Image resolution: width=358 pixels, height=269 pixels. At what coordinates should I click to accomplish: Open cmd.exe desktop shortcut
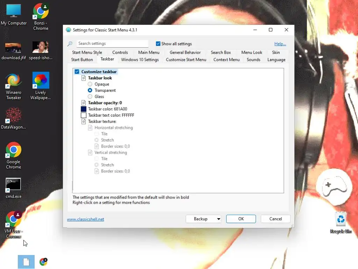[x=14, y=188]
